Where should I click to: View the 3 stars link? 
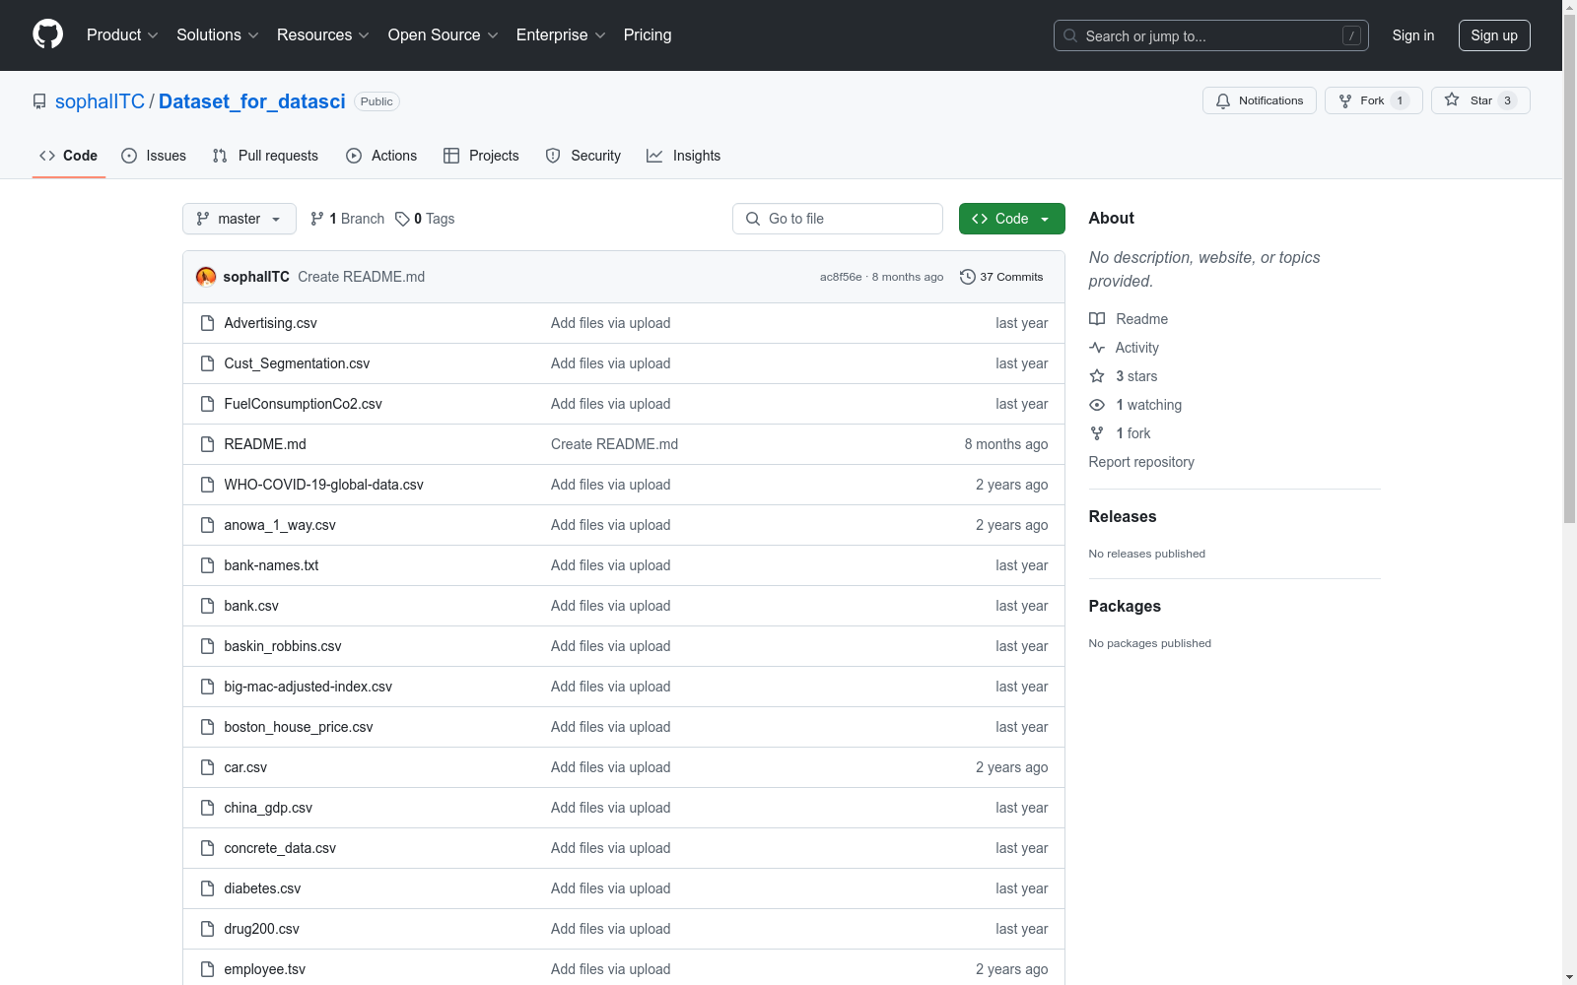(1123, 376)
